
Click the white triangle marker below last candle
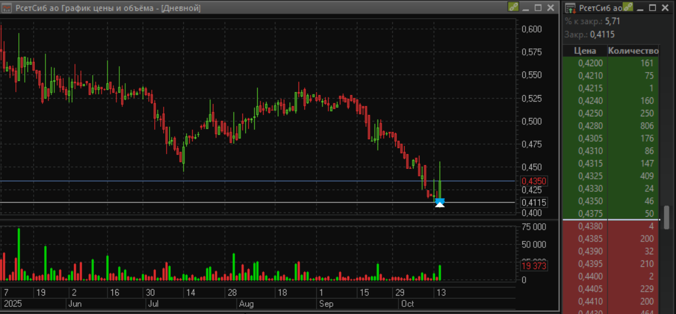coord(440,205)
